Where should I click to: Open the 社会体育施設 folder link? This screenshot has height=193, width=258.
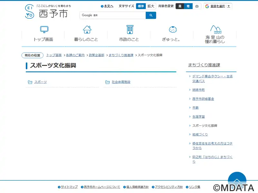click(121, 82)
